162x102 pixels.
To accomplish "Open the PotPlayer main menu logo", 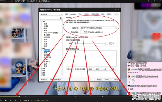I will [4, 1].
